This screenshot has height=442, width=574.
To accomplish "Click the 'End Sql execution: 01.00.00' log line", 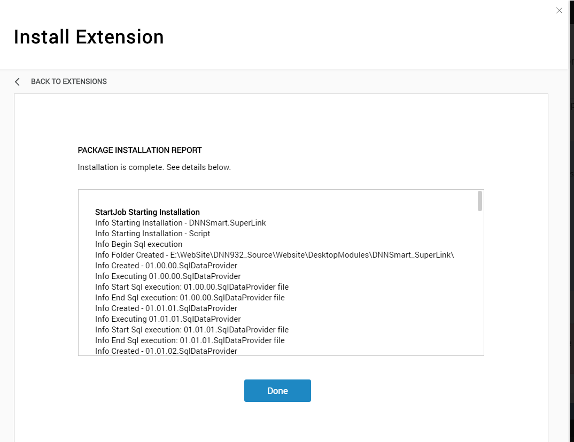I will (x=190, y=298).
